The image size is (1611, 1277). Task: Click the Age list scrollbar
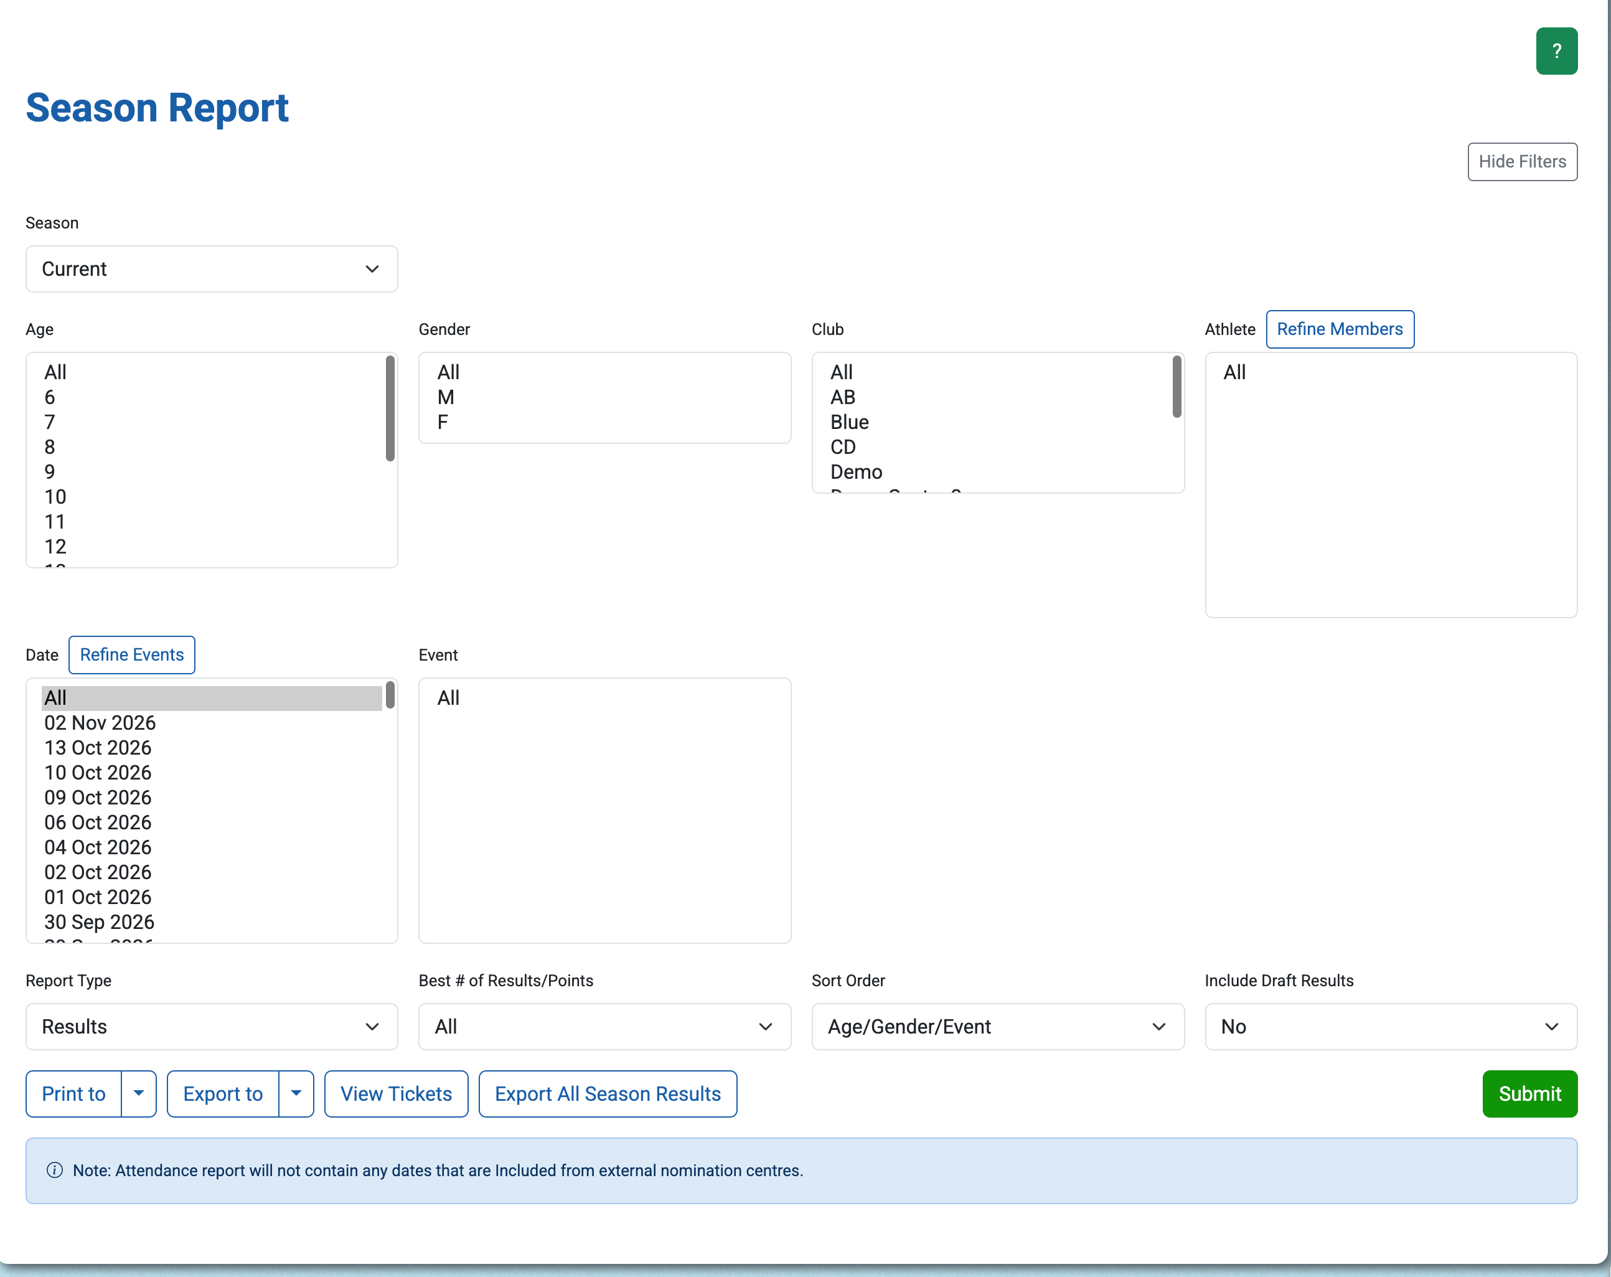pyautogui.click(x=390, y=408)
